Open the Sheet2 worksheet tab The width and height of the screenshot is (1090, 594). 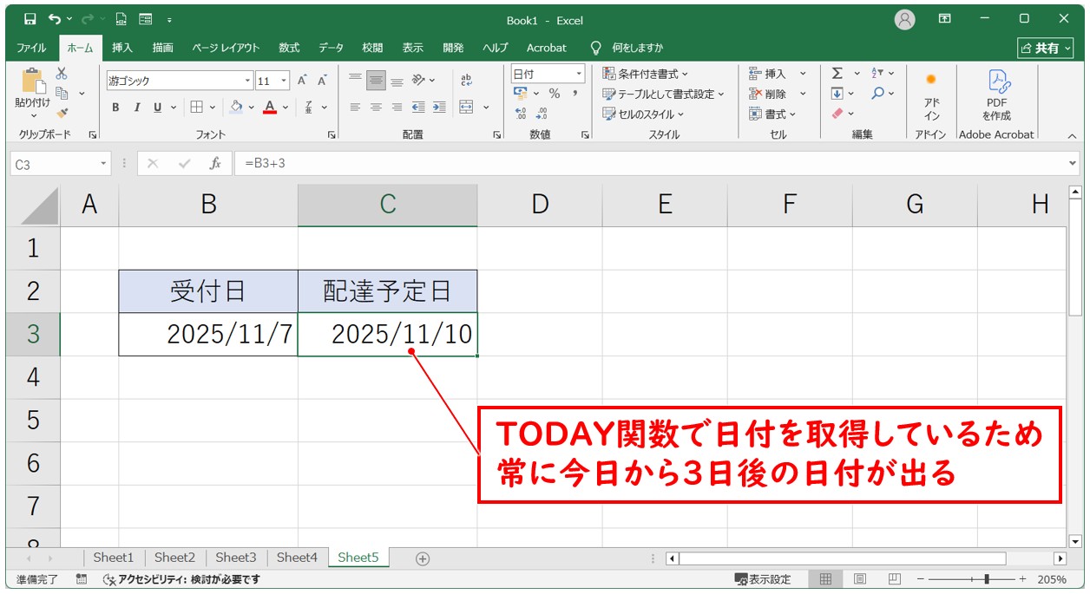174,557
